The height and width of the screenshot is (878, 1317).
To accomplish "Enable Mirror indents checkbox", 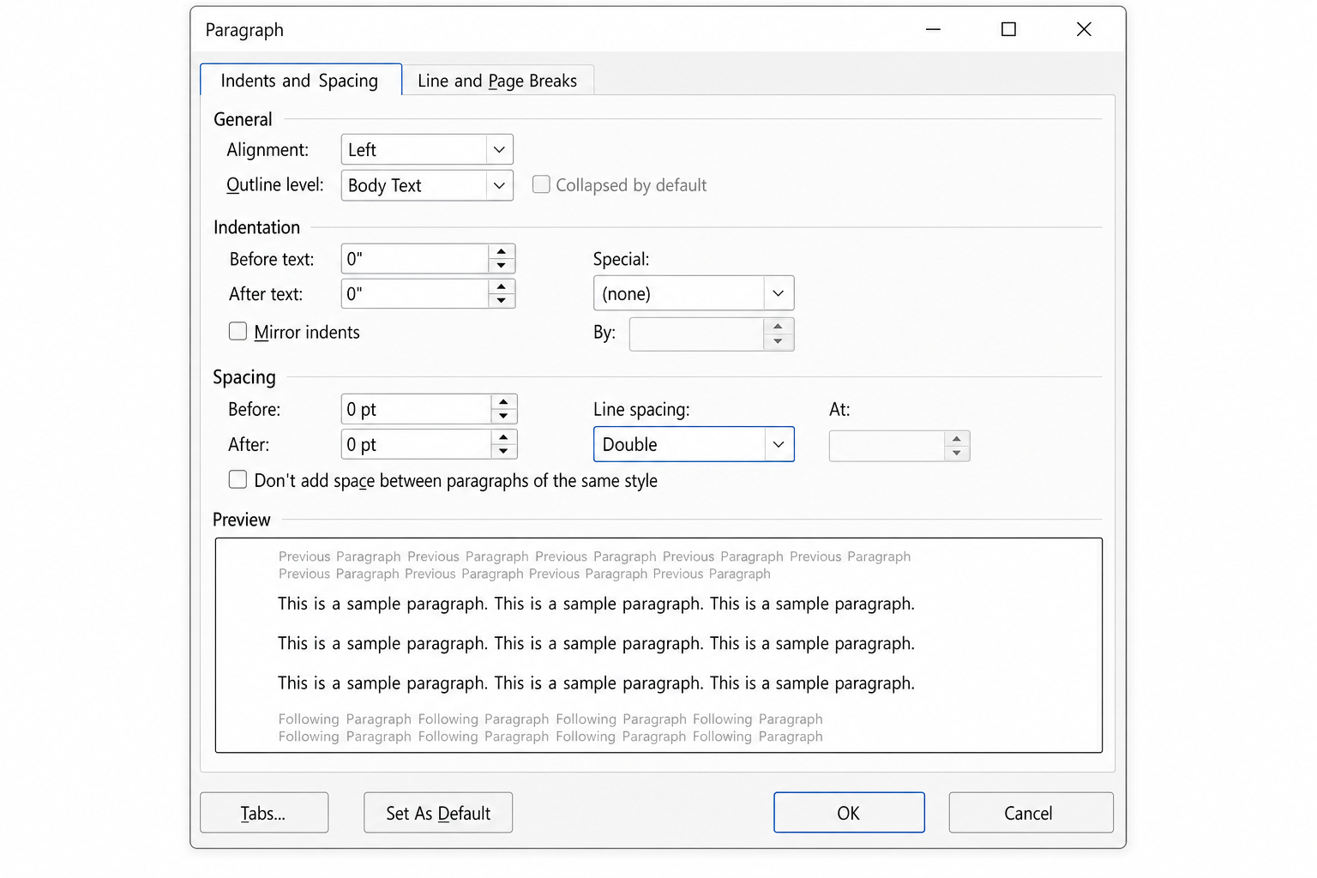I will (238, 331).
